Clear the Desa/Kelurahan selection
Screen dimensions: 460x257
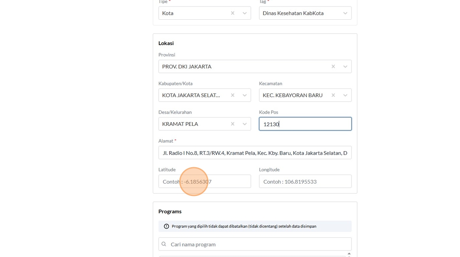pos(232,124)
